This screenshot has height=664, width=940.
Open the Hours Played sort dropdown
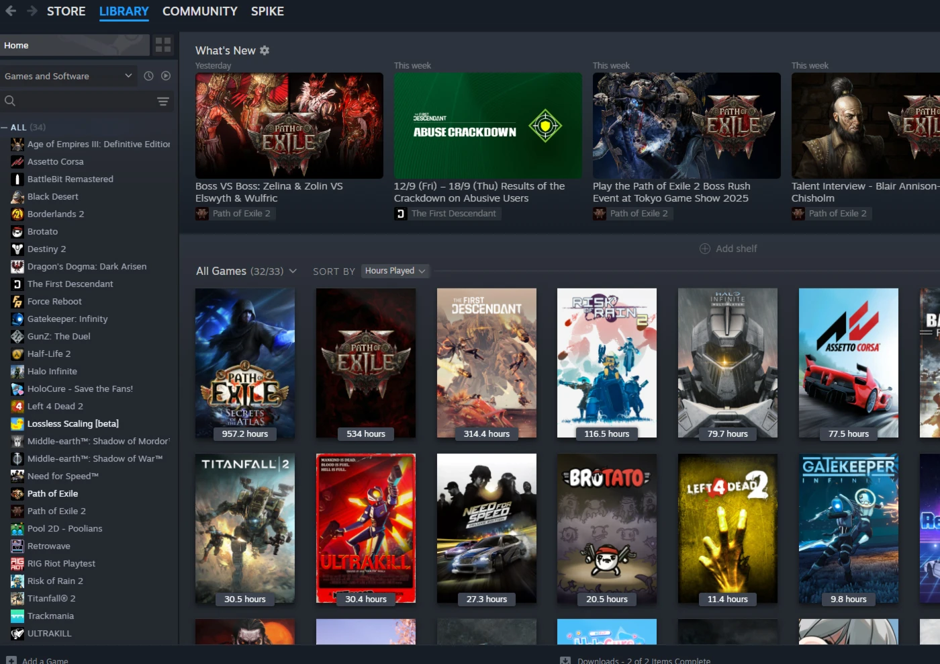pos(395,271)
